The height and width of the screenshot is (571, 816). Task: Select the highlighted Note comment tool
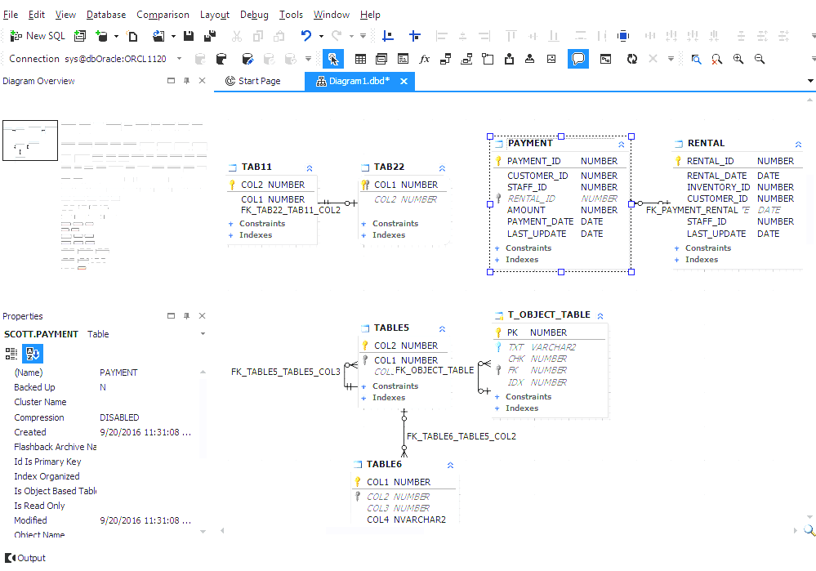pos(578,59)
